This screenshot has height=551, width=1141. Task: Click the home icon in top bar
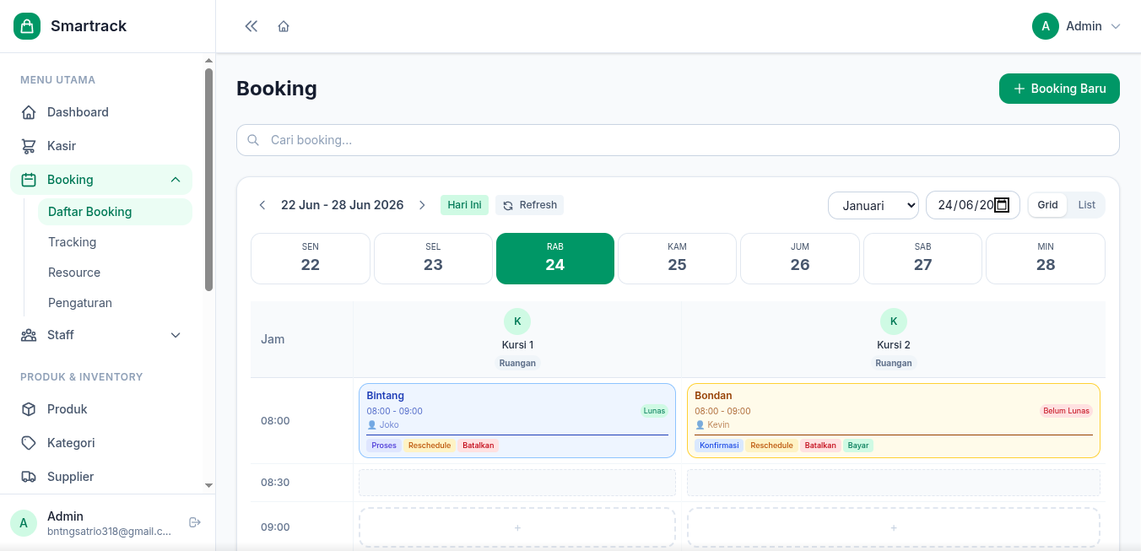coord(284,26)
